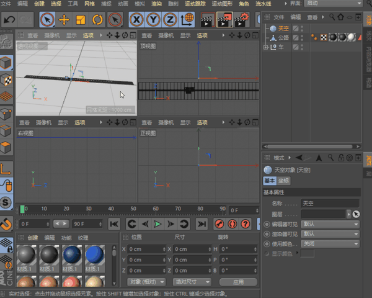Activate the Rotate tool
372x298 pixels.
click(x=96, y=20)
